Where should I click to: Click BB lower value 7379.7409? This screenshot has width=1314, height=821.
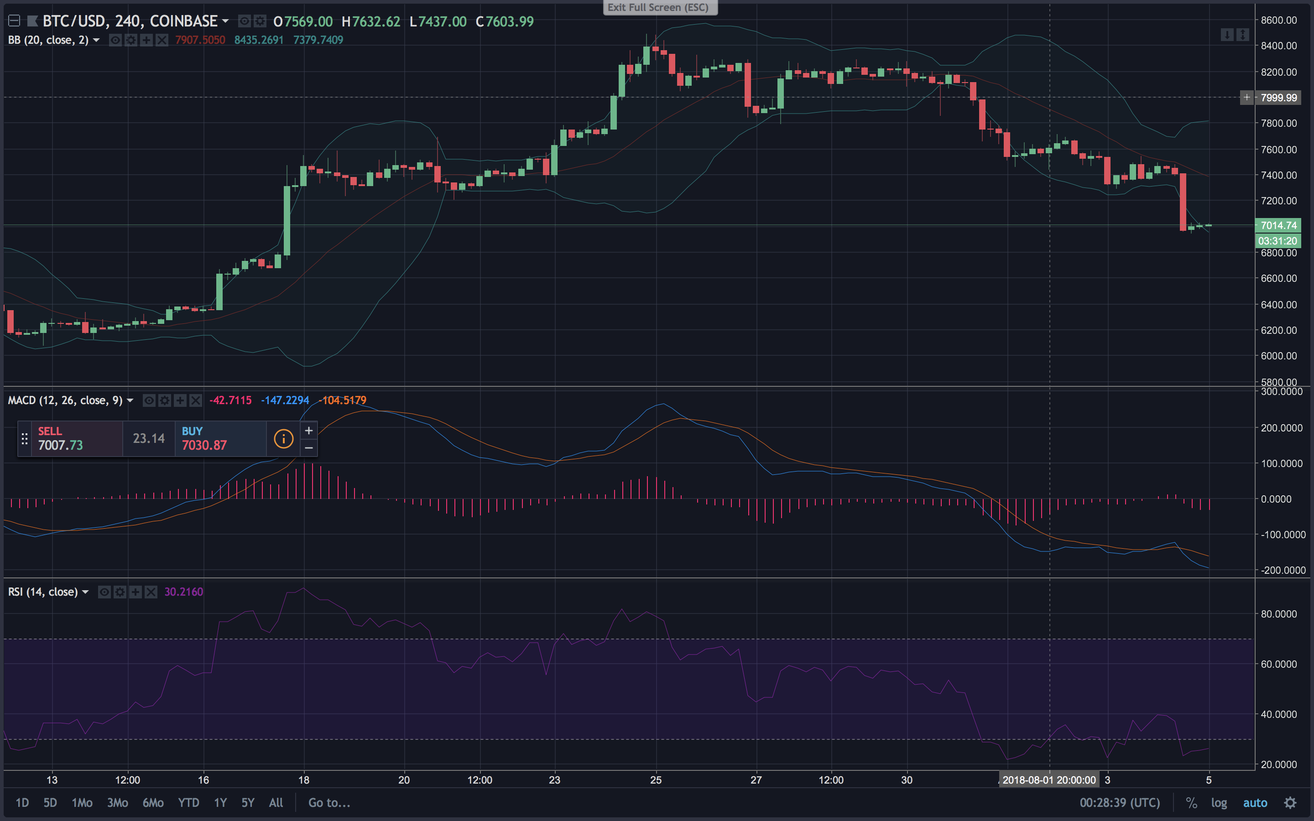pyautogui.click(x=318, y=40)
